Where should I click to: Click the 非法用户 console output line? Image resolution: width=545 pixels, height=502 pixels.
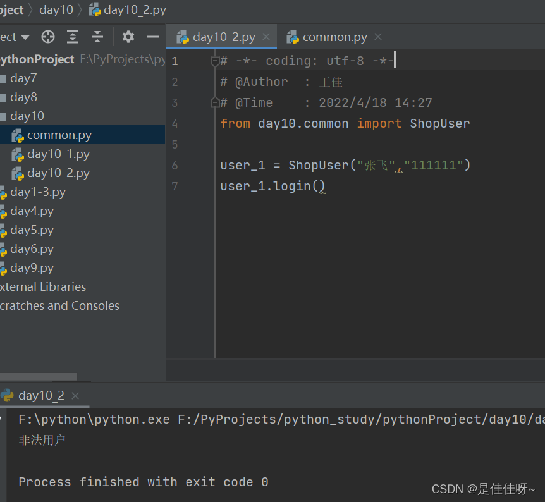point(42,441)
